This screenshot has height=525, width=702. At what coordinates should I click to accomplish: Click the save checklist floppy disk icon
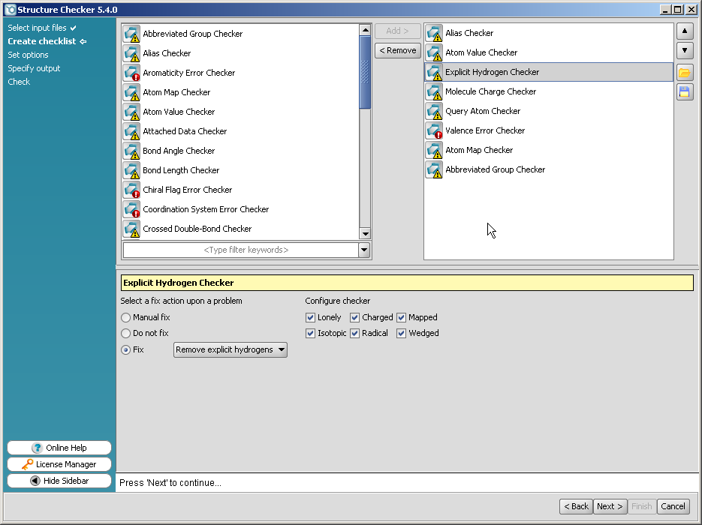pos(684,91)
